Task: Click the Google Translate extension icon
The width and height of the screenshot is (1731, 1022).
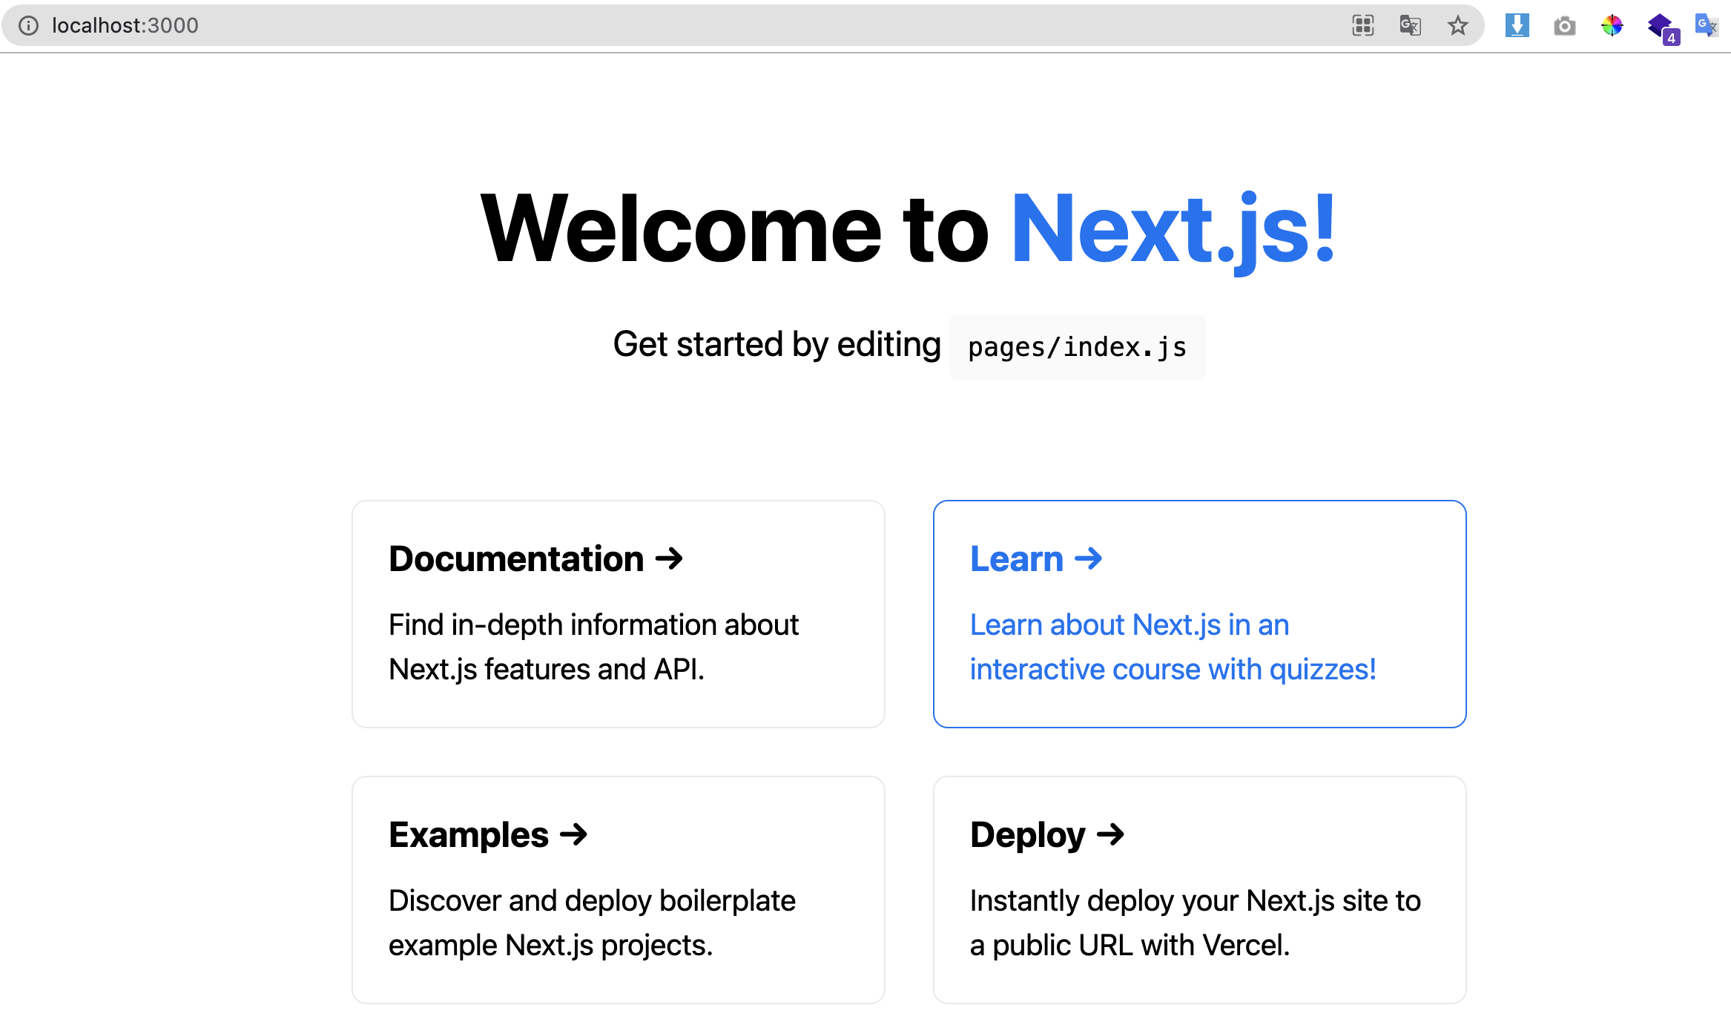Action: click(x=1706, y=26)
